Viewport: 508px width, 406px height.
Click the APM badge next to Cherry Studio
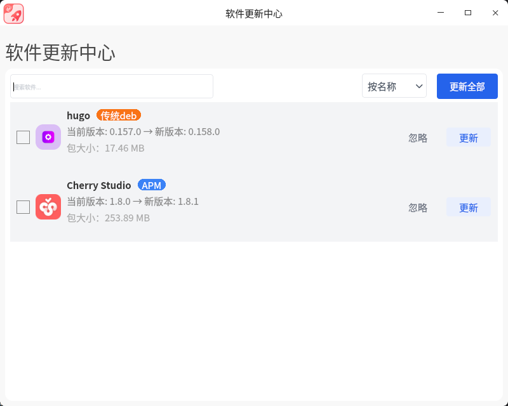pyautogui.click(x=152, y=185)
